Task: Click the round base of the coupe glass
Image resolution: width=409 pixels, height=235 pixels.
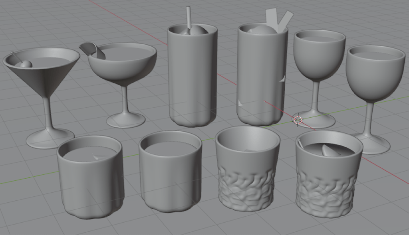Action: (126, 119)
